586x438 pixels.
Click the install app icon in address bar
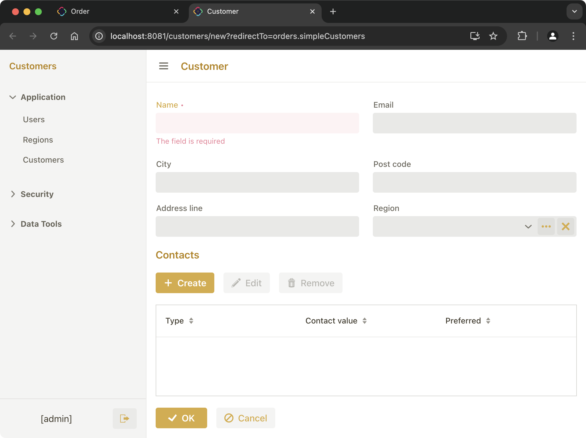pyautogui.click(x=475, y=36)
